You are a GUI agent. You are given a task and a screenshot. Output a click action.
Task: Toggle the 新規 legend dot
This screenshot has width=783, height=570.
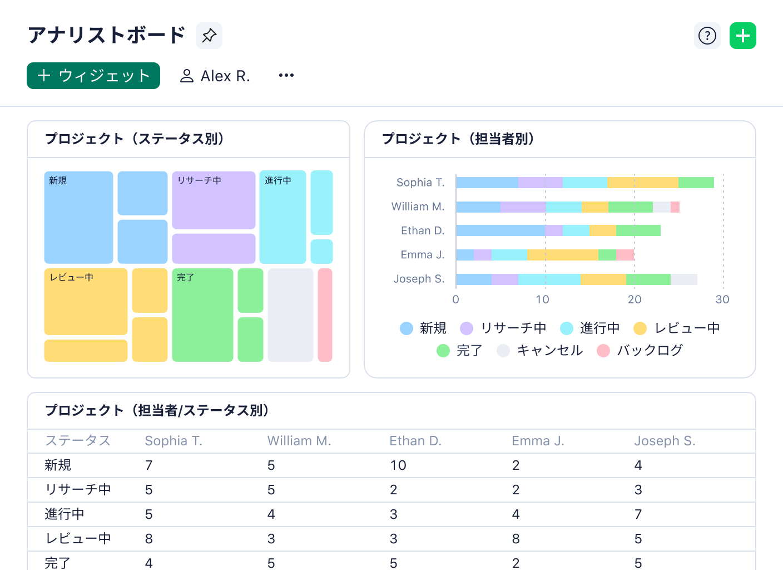(x=407, y=328)
